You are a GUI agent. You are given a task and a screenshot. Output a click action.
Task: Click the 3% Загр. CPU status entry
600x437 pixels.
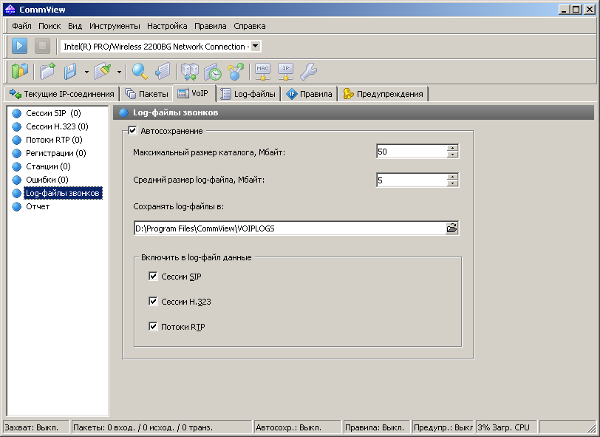point(506,427)
